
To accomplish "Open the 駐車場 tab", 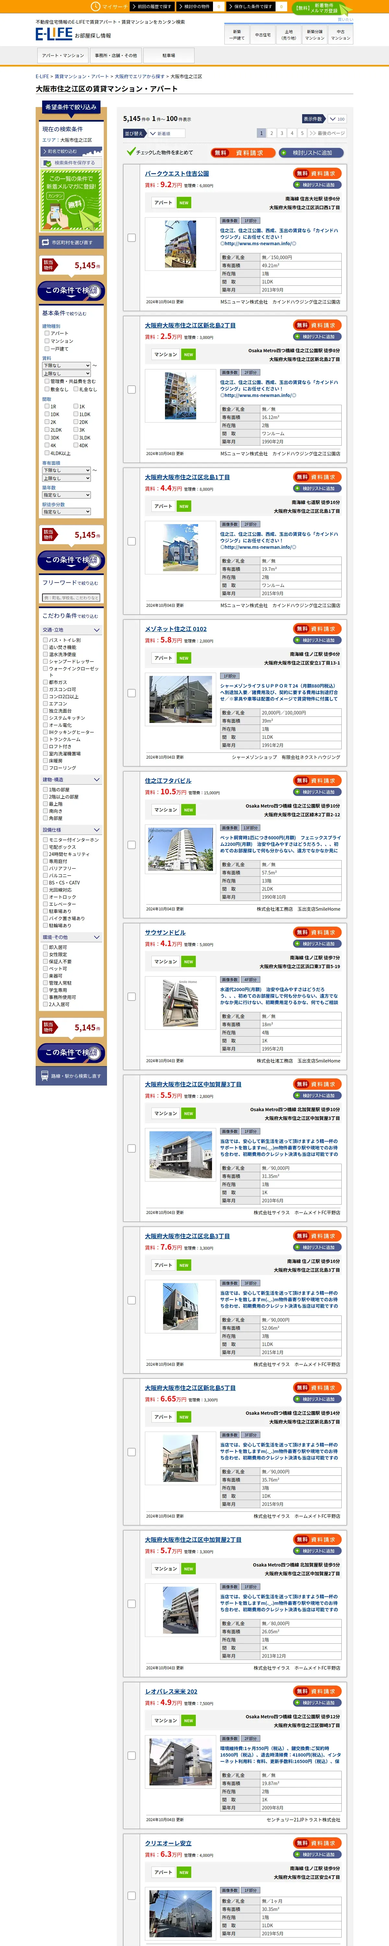I will [169, 55].
